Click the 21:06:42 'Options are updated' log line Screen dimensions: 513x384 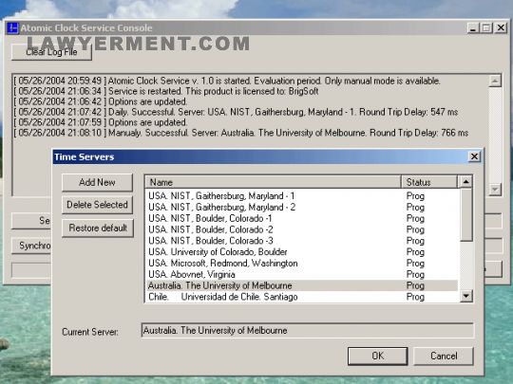pyautogui.click(x=101, y=101)
